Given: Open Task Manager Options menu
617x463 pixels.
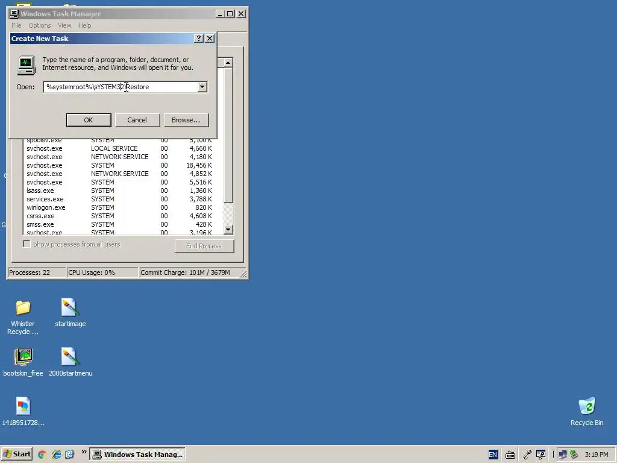Looking at the screenshot, I should 39,25.
